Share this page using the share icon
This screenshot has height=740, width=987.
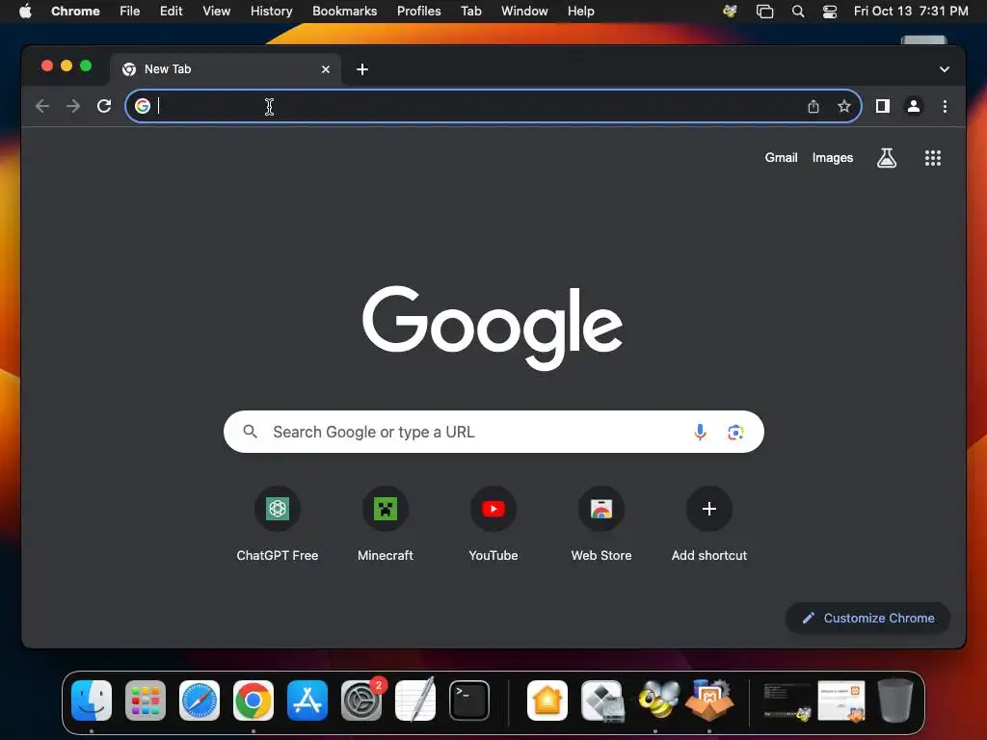(x=814, y=106)
